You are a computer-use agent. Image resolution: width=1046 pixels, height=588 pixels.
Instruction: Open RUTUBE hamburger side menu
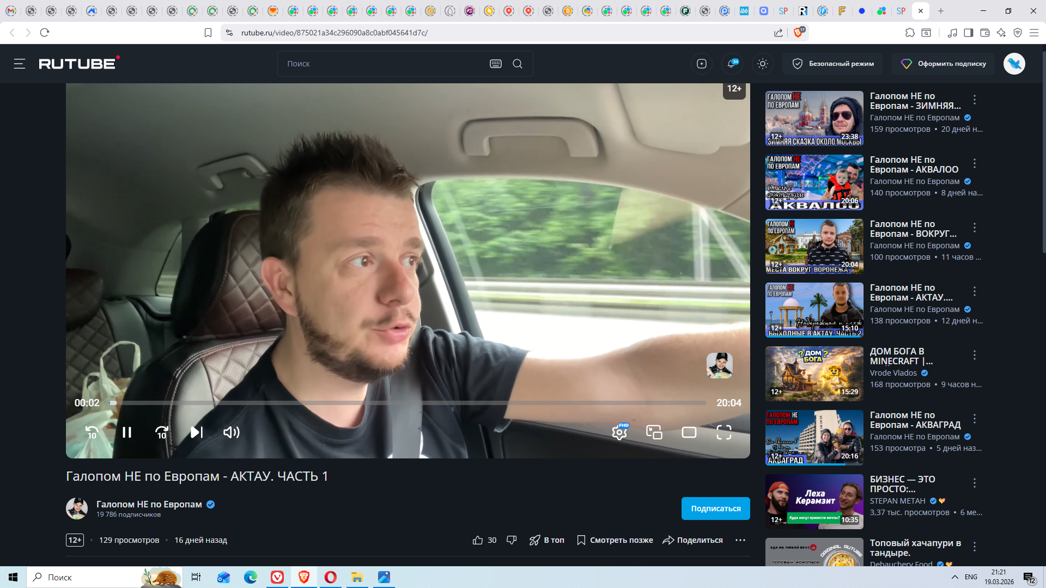coord(20,64)
